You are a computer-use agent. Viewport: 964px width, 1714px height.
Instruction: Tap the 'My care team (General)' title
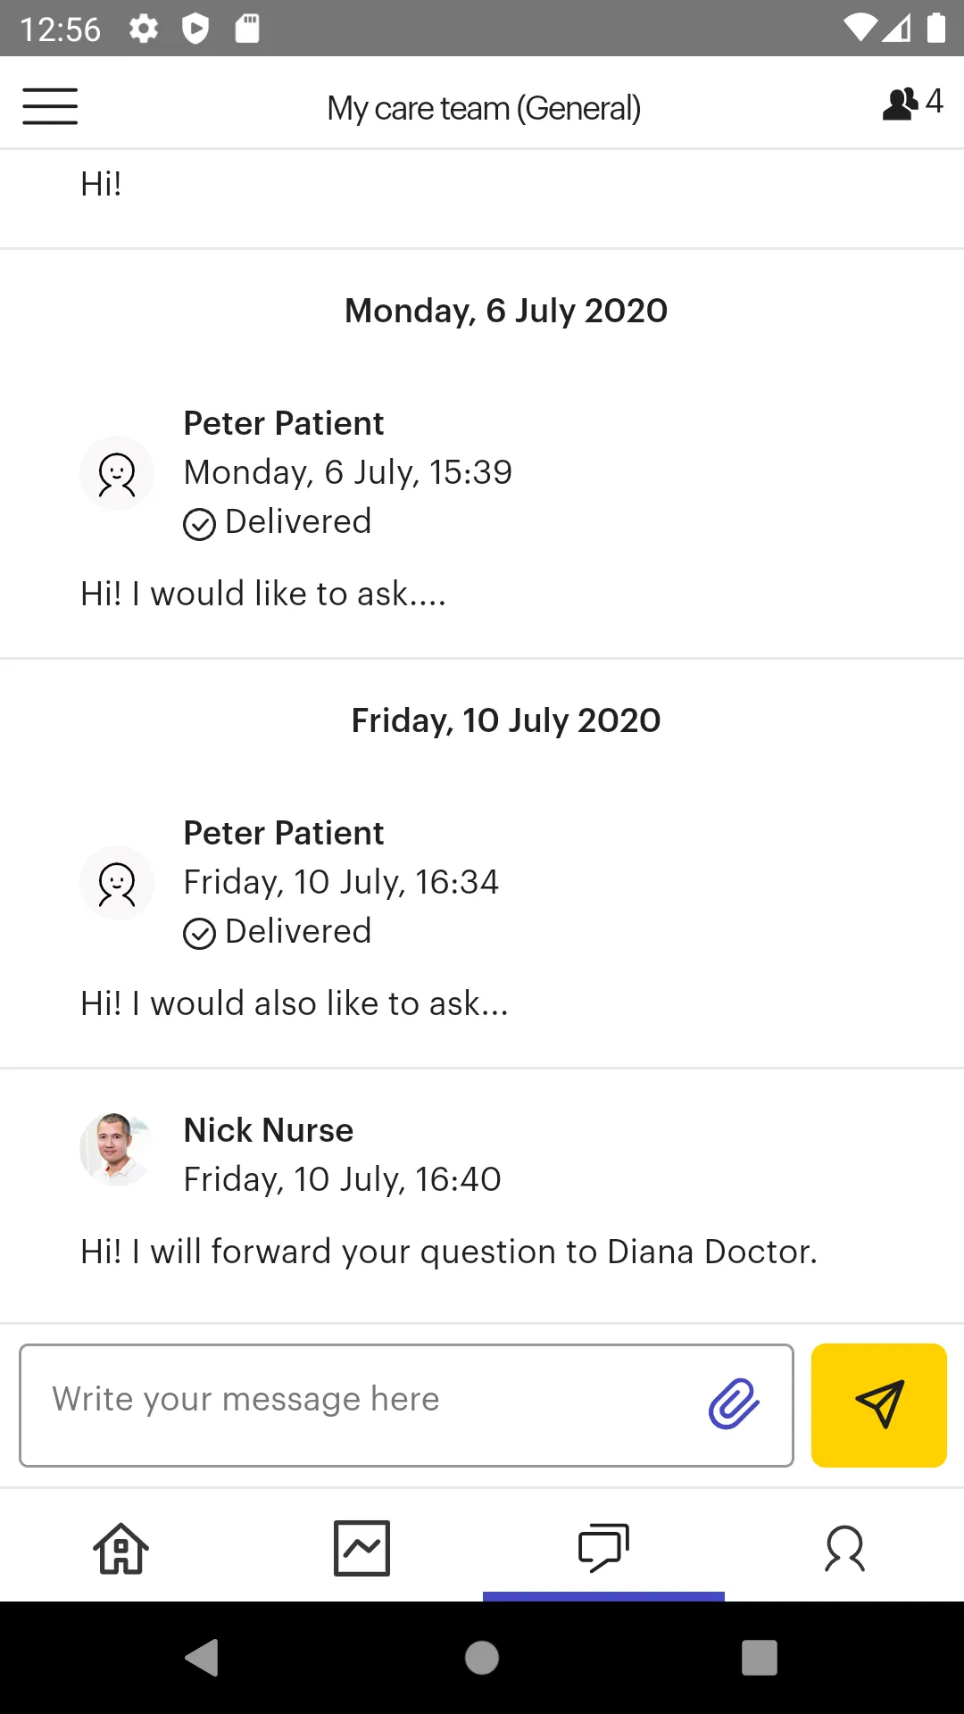click(484, 108)
